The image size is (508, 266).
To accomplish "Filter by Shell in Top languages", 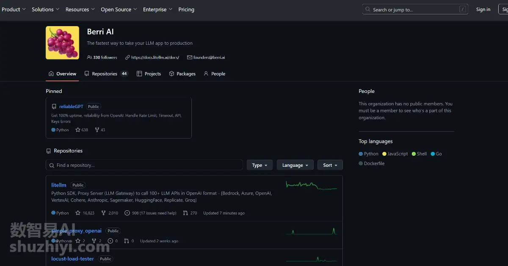I will 419,154.
